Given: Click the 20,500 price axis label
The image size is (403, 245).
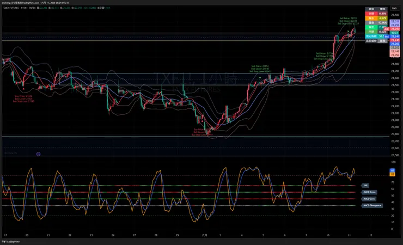Looking at the screenshot, I should click(x=395, y=155).
